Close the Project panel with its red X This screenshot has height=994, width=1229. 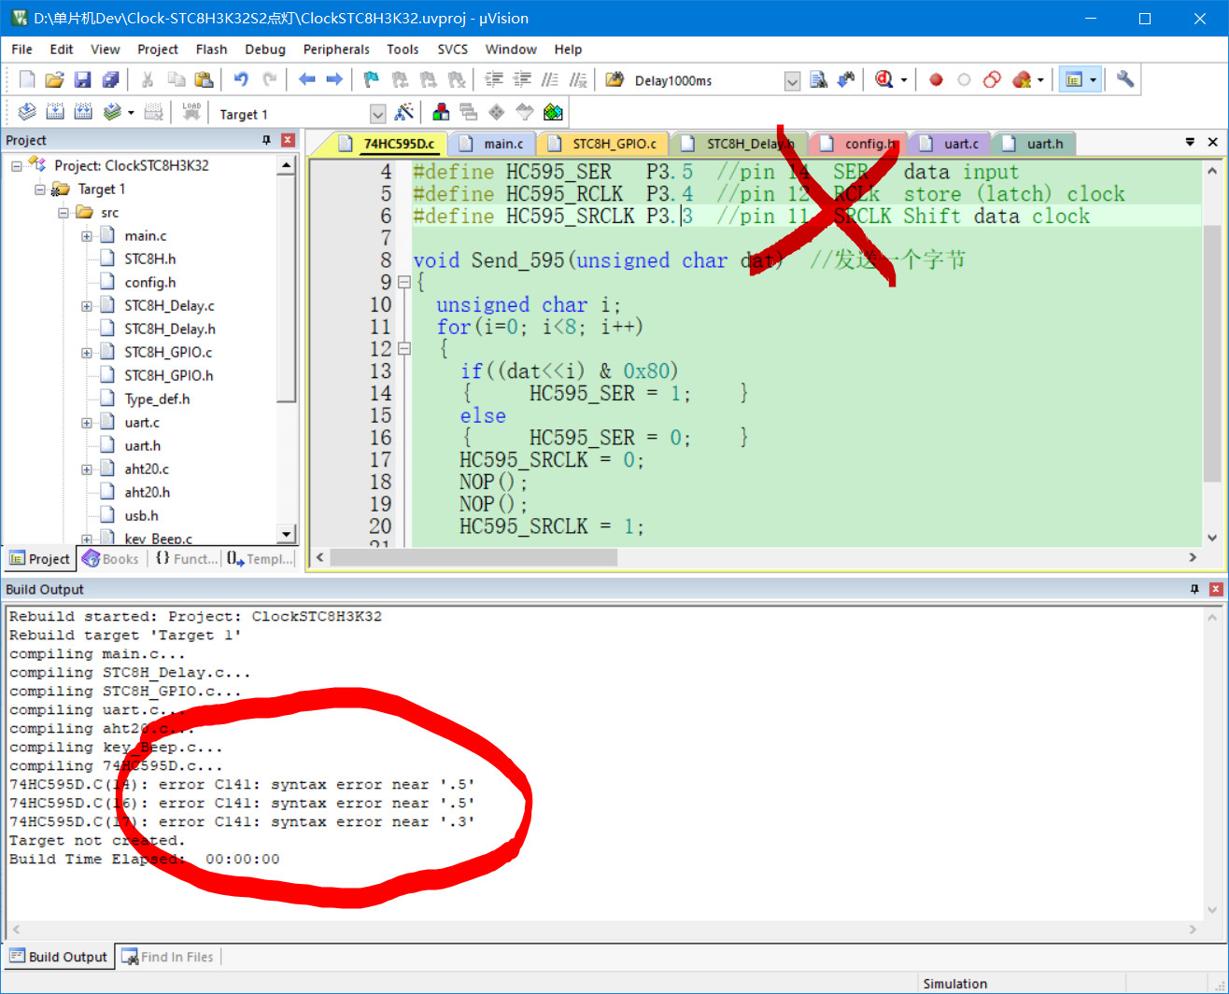coord(288,140)
